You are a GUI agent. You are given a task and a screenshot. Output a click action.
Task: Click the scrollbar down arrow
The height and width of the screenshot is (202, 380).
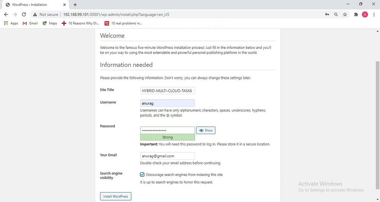click(377, 200)
